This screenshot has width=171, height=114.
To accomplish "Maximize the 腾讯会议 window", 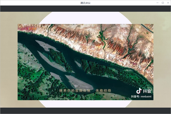I will [x=163, y=3].
